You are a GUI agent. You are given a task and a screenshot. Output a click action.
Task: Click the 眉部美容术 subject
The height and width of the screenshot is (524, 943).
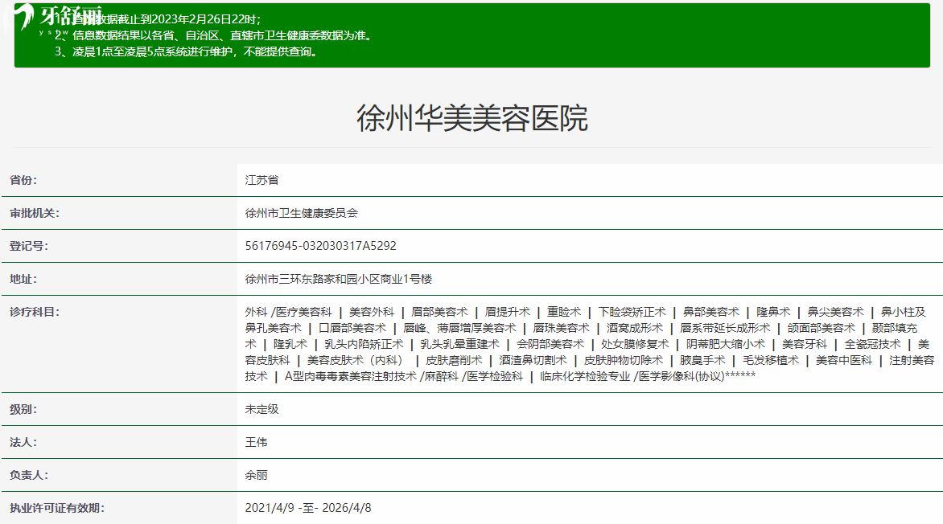coord(439,312)
